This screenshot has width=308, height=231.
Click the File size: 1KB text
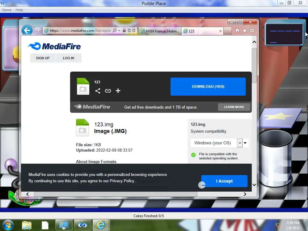point(89,145)
